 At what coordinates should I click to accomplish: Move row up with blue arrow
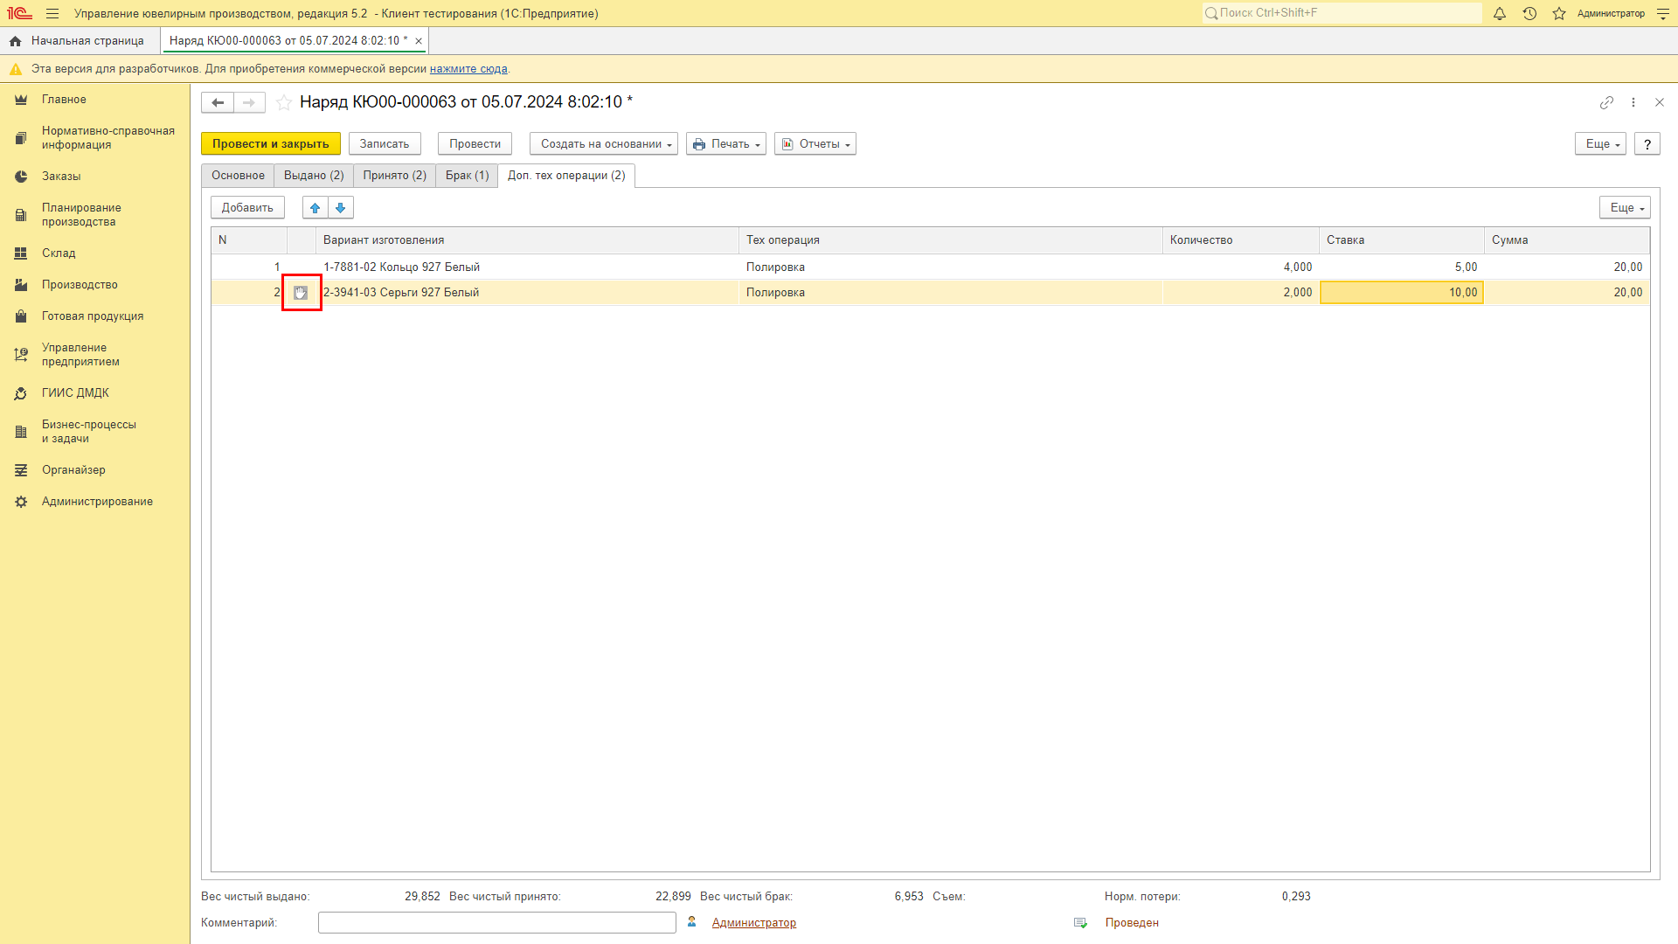pos(315,208)
